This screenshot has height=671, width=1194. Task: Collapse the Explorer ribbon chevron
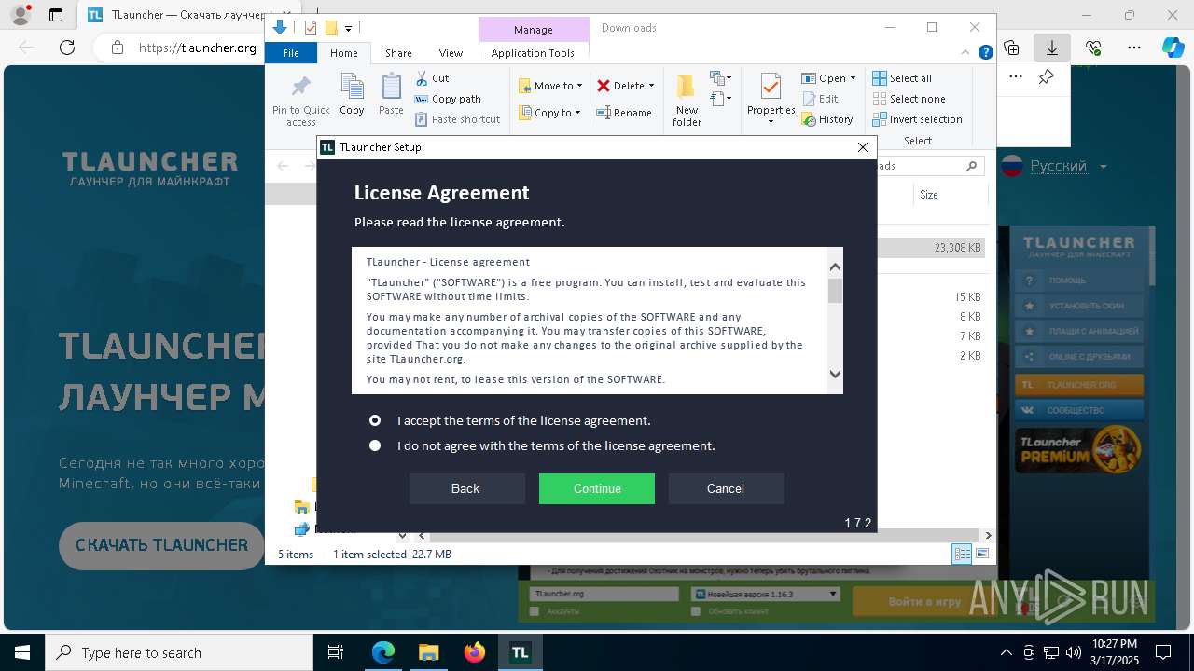[x=967, y=53]
